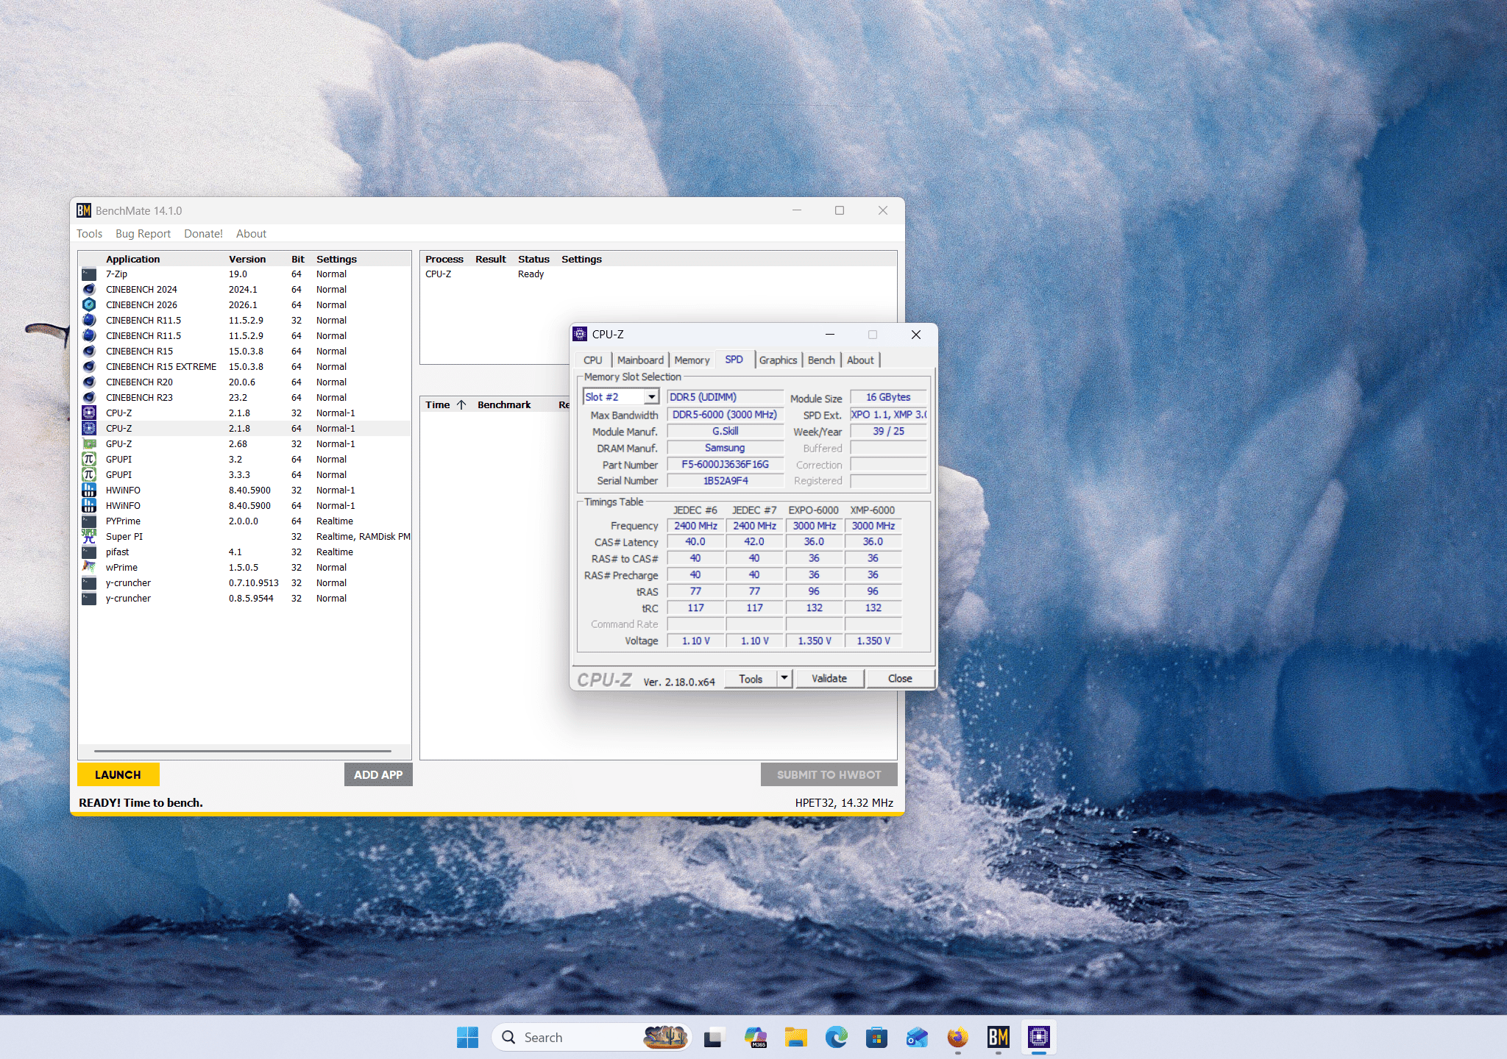Select the HWiNFO 64-bit icon
The image size is (1507, 1059).
click(x=89, y=505)
